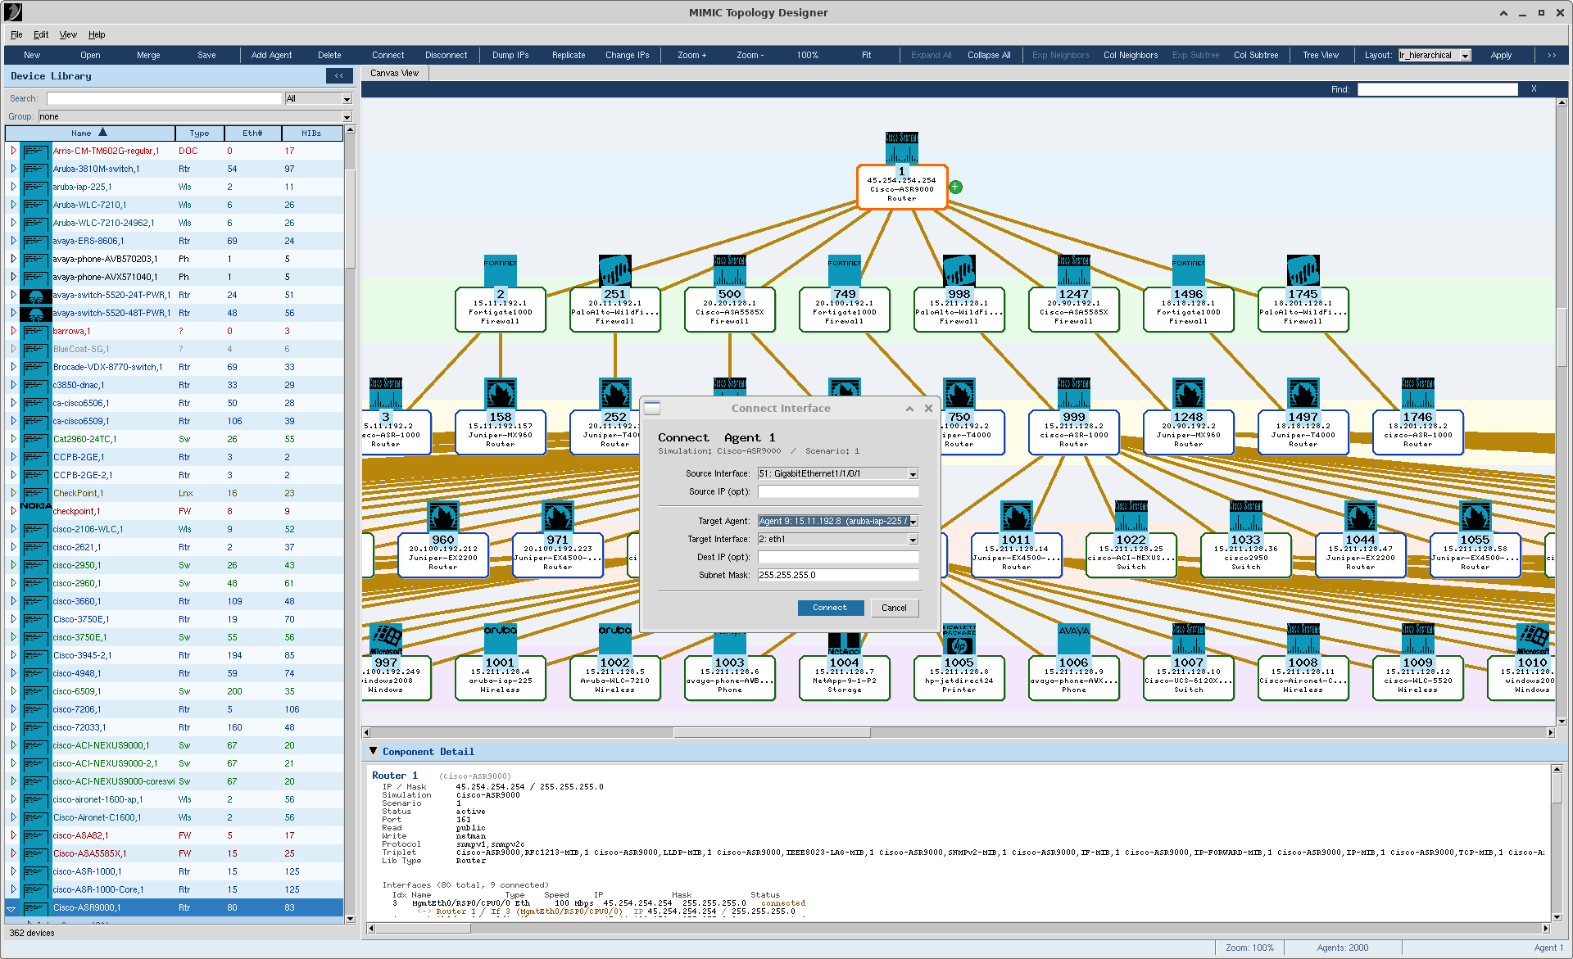
Task: Select the Fortinet node 1496 icon
Action: (x=1188, y=270)
